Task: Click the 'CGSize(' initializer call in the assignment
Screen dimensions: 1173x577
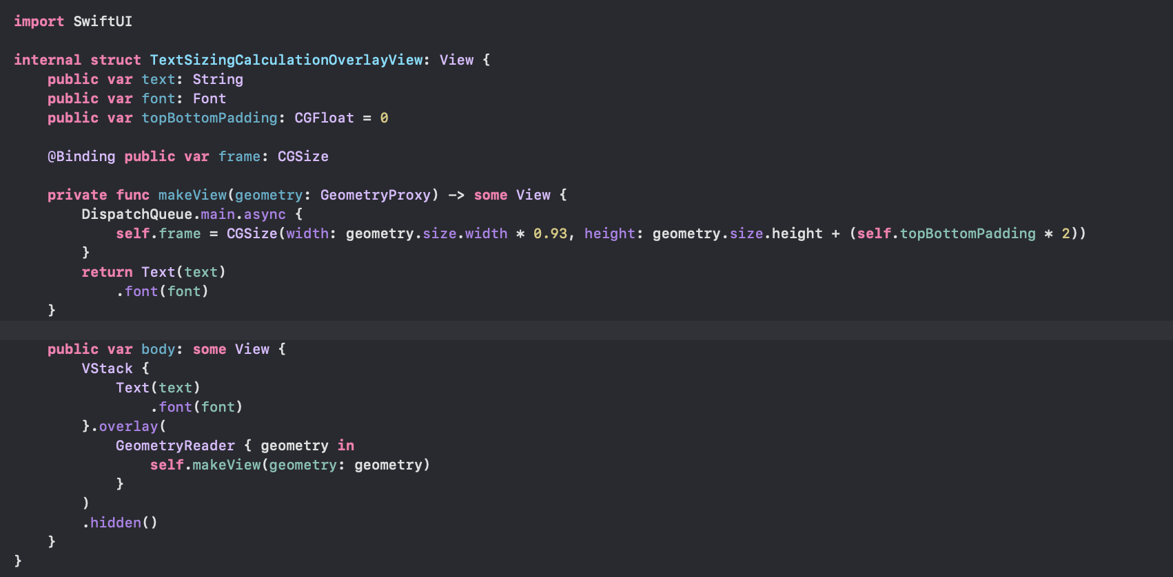Action: (x=256, y=233)
